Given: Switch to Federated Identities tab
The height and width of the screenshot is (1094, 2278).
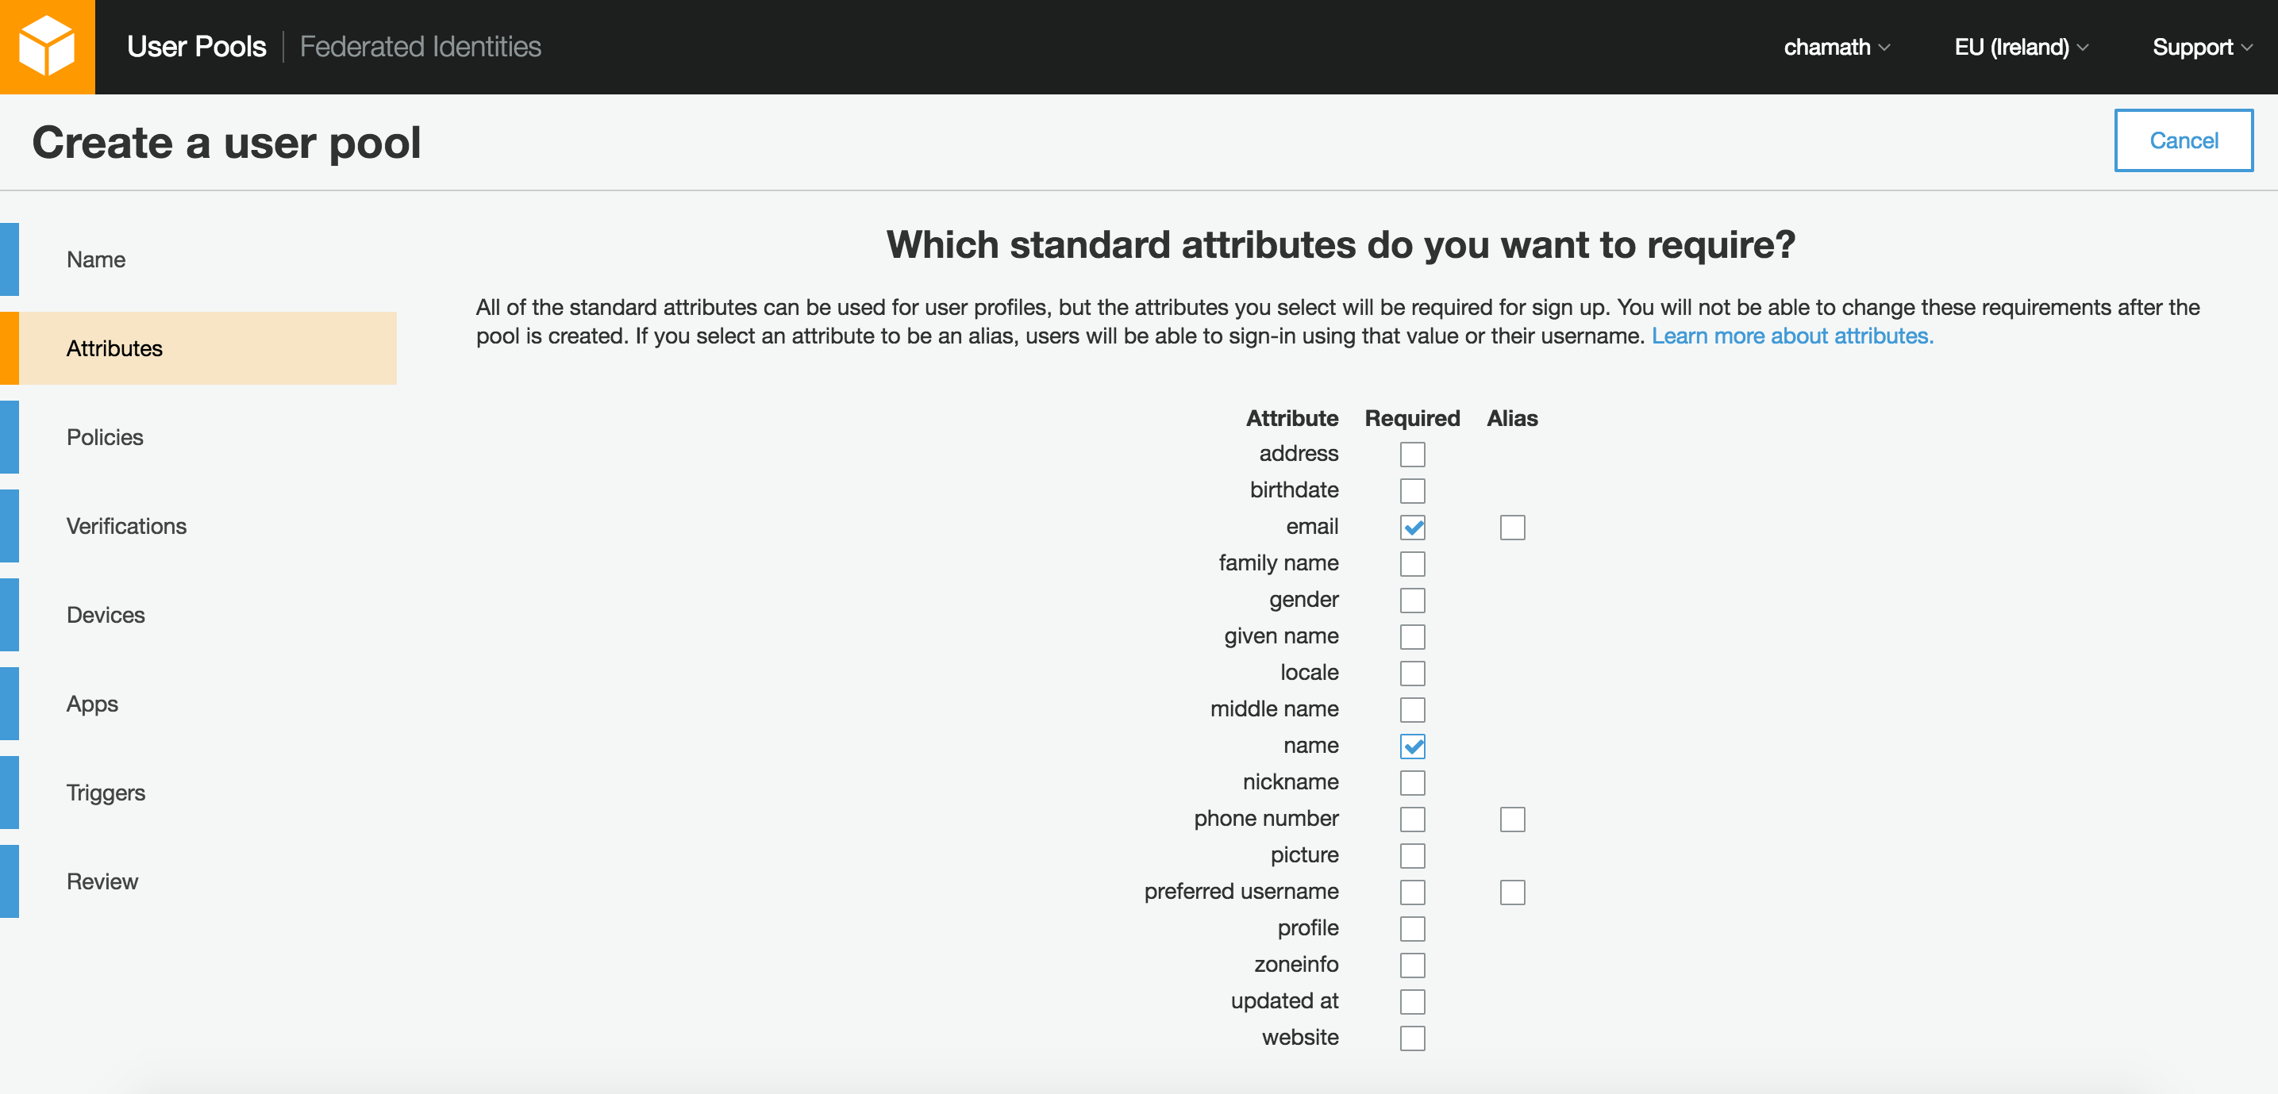Looking at the screenshot, I should point(420,47).
